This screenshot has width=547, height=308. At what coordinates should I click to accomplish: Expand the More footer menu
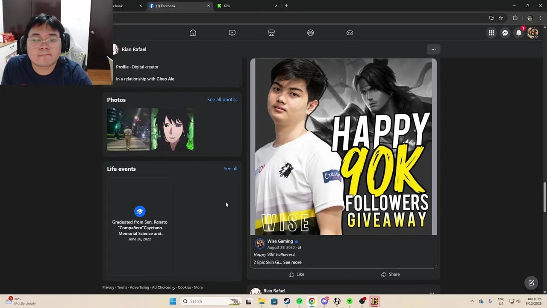click(x=198, y=287)
